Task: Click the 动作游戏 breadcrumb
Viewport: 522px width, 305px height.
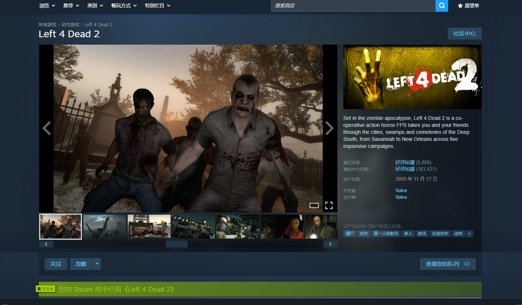Action: pyautogui.click(x=70, y=25)
